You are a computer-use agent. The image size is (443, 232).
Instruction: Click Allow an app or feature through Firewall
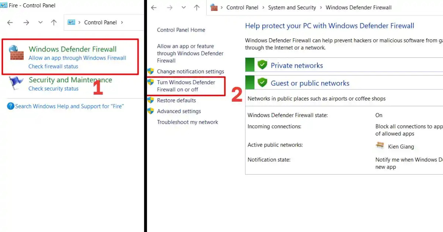pyautogui.click(x=190, y=53)
